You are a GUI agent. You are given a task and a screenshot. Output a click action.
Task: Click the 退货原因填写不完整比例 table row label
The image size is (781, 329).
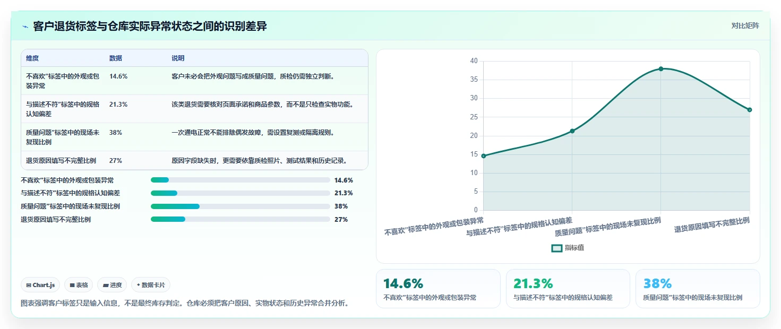point(61,160)
